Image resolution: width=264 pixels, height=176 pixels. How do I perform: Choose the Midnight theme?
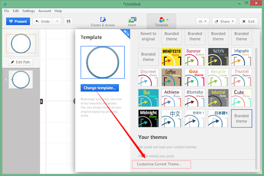pyautogui.click(x=148, y=118)
